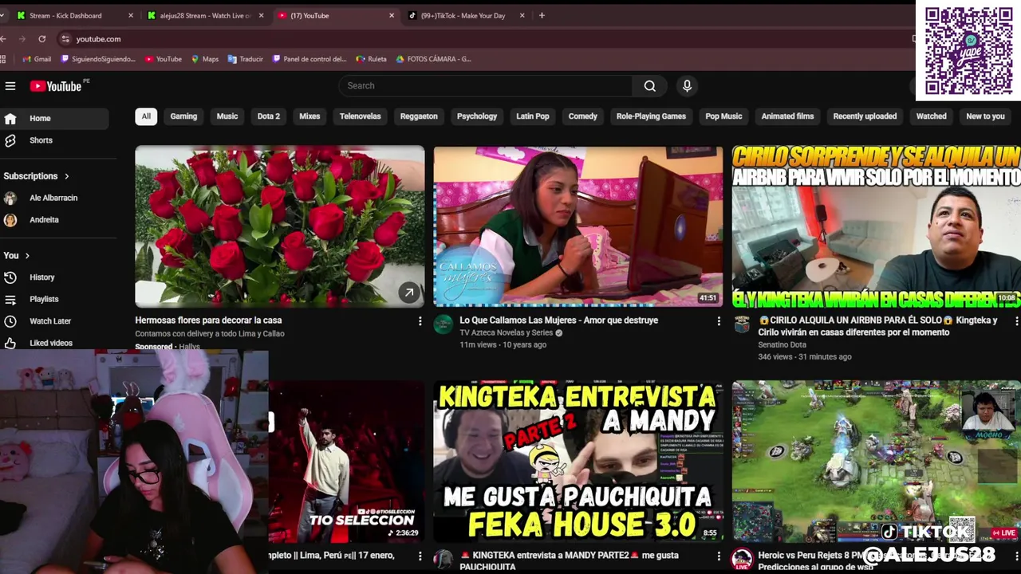This screenshot has width=1021, height=574.
Task: Open Traducir bookmark
Action: pos(246,59)
